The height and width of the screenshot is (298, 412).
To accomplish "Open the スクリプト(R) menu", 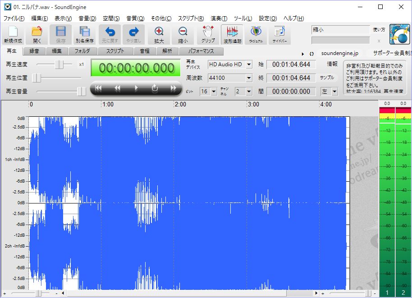I will (191, 18).
